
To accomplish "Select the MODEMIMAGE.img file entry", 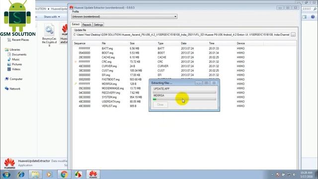I will [113, 89].
